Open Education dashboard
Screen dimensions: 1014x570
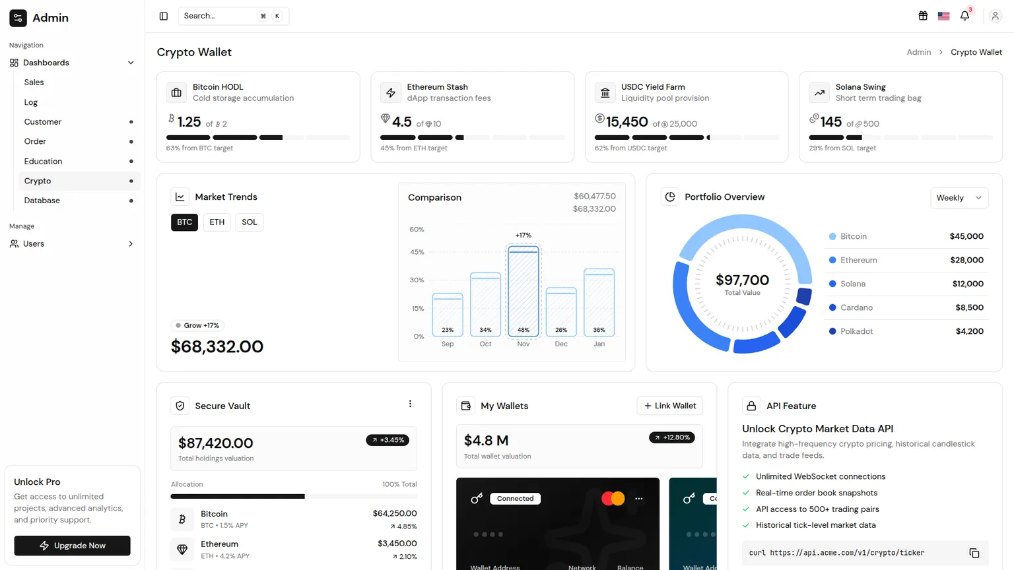pyautogui.click(x=79, y=161)
